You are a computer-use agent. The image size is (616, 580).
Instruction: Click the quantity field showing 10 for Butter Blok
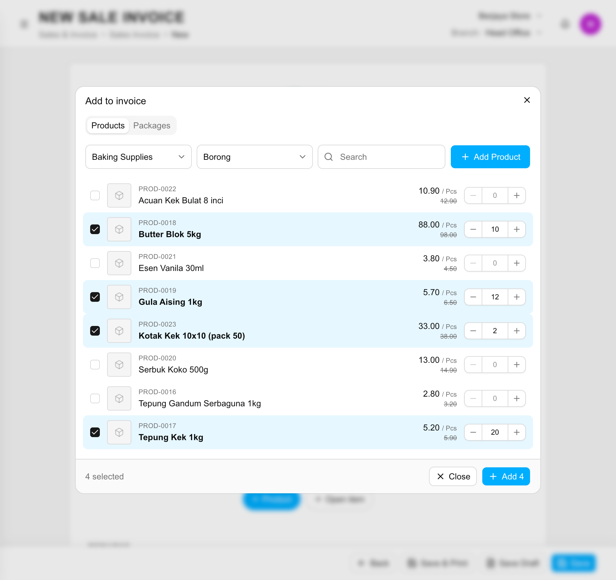[x=495, y=229]
